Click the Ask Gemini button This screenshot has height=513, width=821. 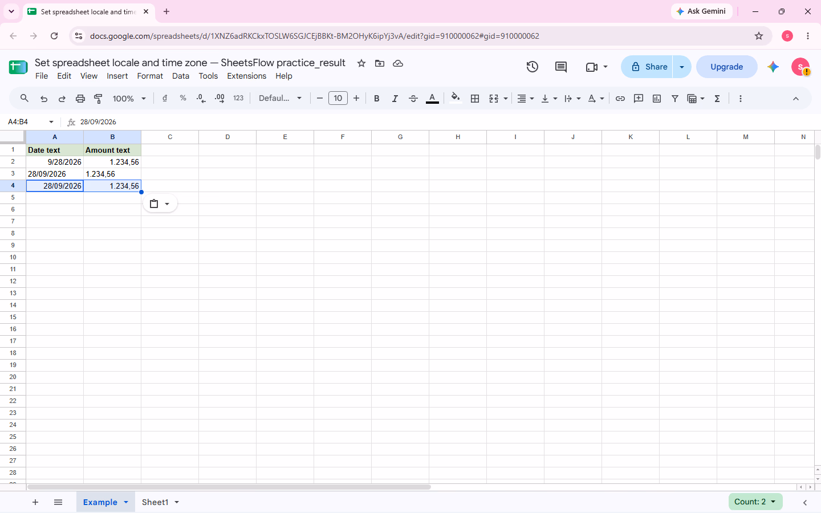[x=701, y=11]
